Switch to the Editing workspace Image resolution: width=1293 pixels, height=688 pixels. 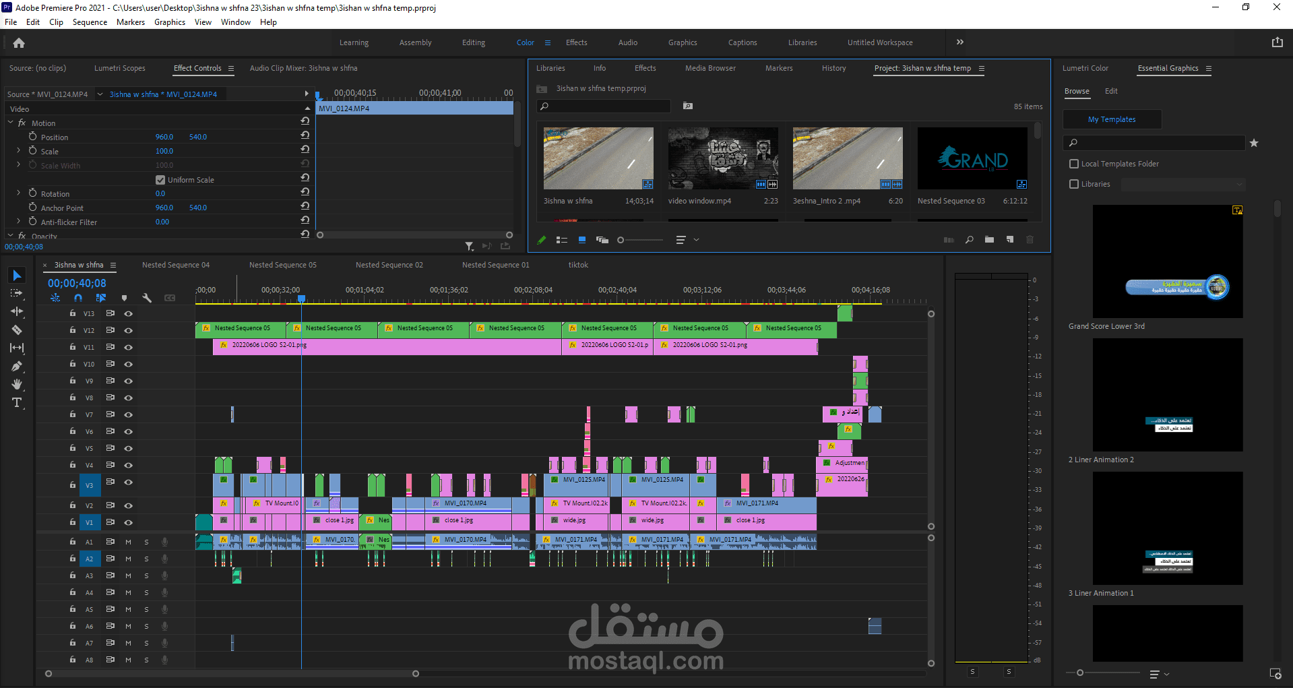point(474,42)
